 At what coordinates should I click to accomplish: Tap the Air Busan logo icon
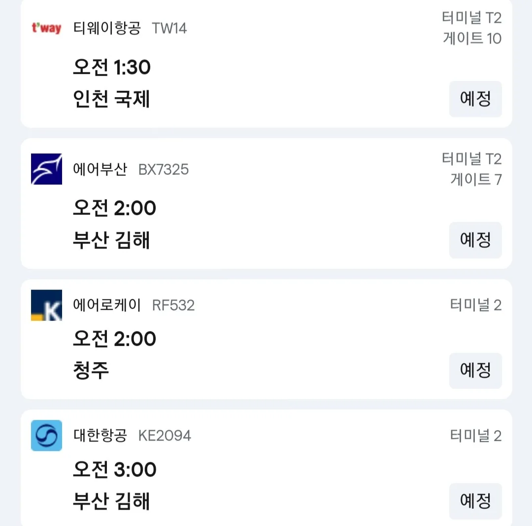[46, 169]
